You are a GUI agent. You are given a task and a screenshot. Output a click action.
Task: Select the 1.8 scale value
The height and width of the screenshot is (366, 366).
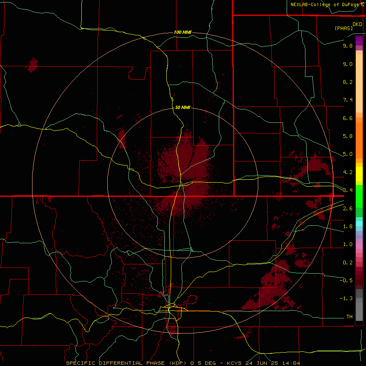[x=348, y=227]
